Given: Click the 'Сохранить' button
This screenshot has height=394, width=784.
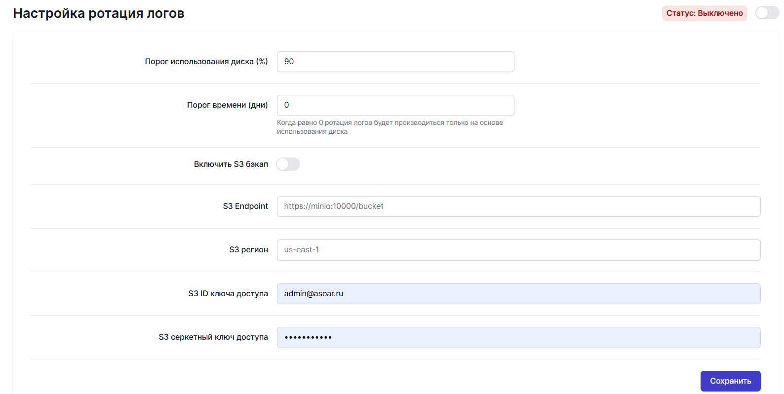Looking at the screenshot, I should [x=730, y=381].
